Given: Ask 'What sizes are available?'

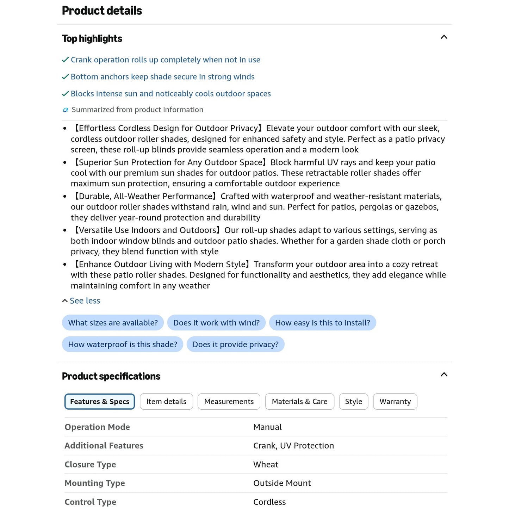Looking at the screenshot, I should (x=113, y=323).
